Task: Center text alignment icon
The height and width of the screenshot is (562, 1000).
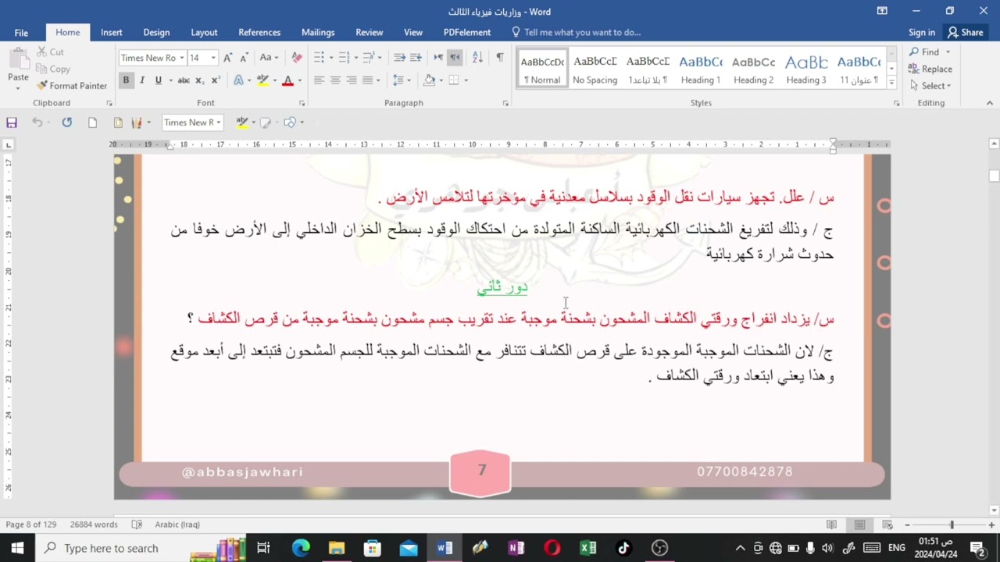Action: click(335, 80)
